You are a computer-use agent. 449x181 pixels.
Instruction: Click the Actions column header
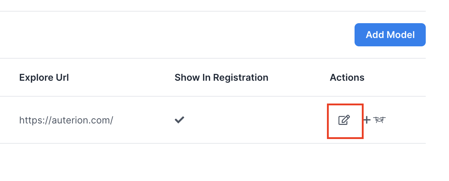[x=347, y=77]
